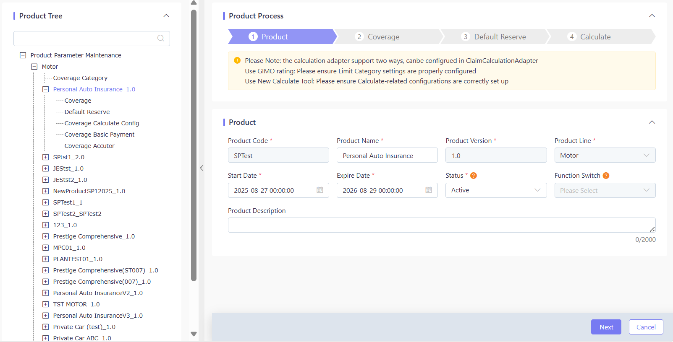Viewport: 673px width, 342px height.
Task: Expand the SPtst1_2.0 tree node
Action: click(x=46, y=157)
